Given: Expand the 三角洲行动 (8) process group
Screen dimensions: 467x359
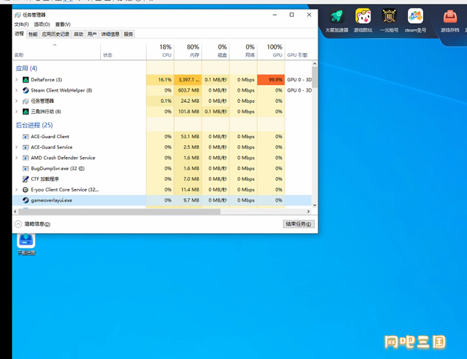Looking at the screenshot, I should pyautogui.click(x=17, y=112).
